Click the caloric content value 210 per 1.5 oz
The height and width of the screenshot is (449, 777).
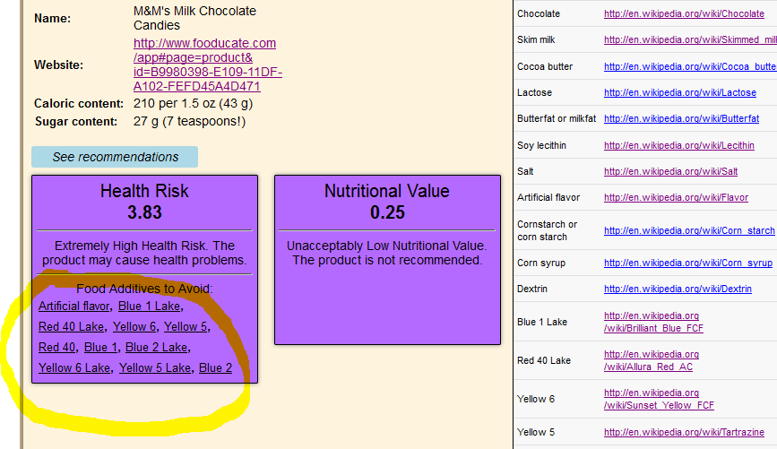193,103
